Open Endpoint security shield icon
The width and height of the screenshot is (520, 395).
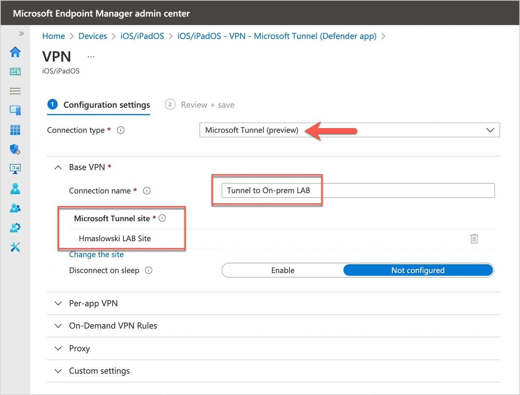pyautogui.click(x=15, y=149)
